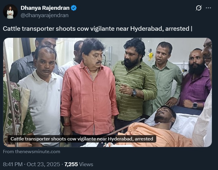Click the headline caption overlay on image

click(x=82, y=139)
